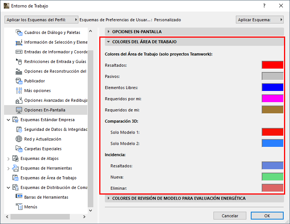
Task: Confirm with the OK button
Action: click(x=267, y=216)
